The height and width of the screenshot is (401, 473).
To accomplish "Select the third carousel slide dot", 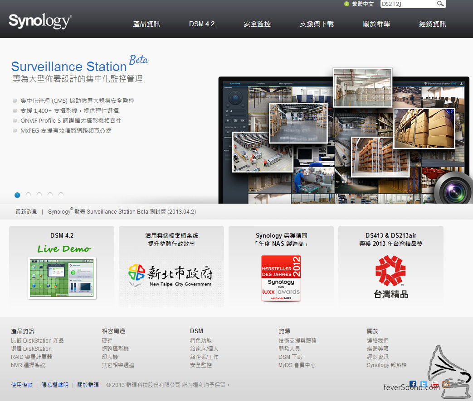I will tap(39, 195).
